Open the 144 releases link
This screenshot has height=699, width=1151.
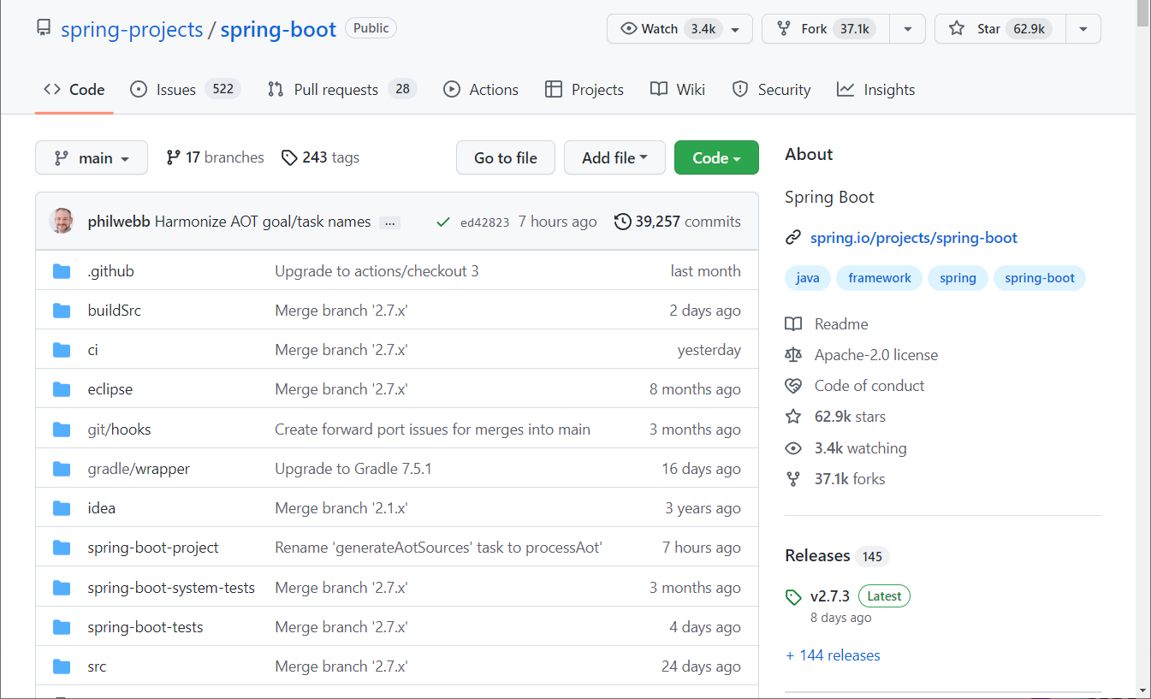click(833, 655)
